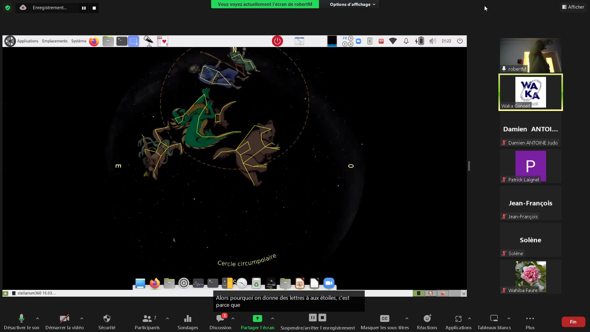590x332 pixels.
Task: Launch Firefox from the bottom dock
Action: tap(155, 283)
